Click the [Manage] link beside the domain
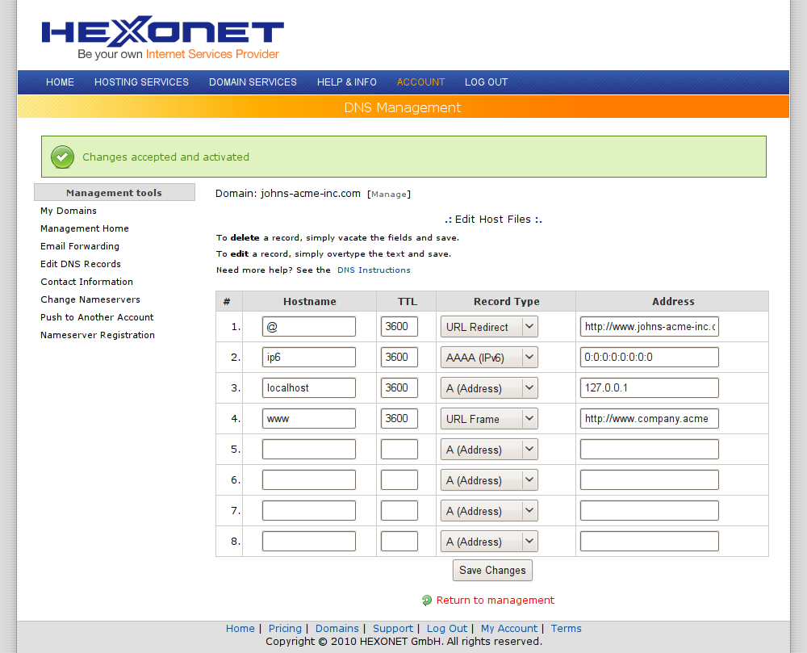This screenshot has width=807, height=653. point(389,194)
